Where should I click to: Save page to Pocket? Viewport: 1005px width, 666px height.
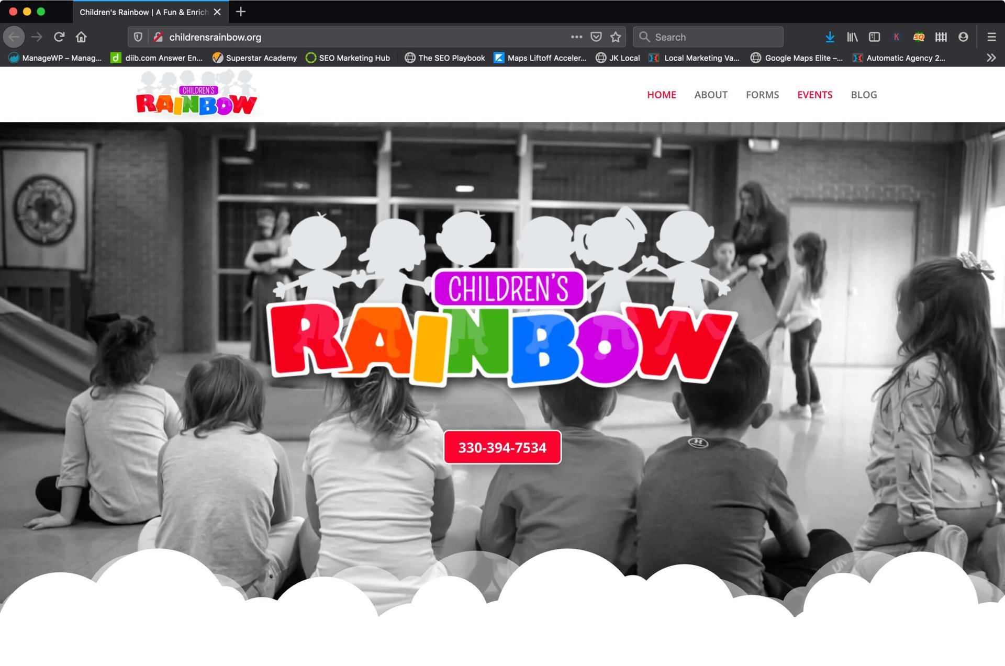coord(596,37)
